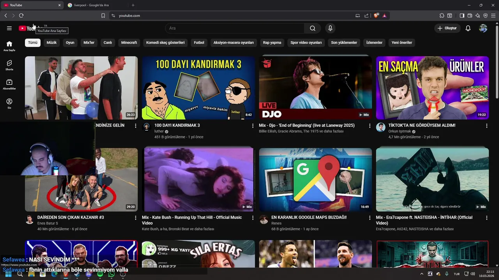Open options for EN KARANLIK GOOGLE MAPS

point(370,218)
